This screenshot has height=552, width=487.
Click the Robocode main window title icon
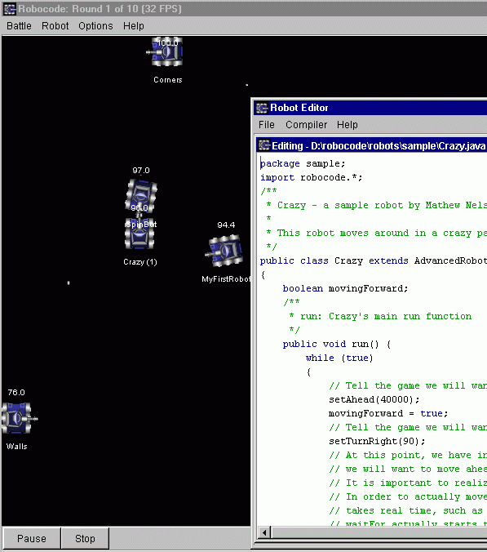10,9
